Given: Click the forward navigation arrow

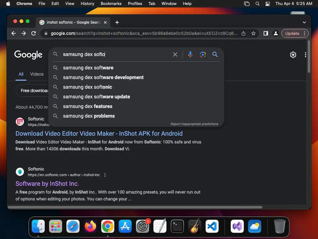Looking at the screenshot, I should coord(24,33).
